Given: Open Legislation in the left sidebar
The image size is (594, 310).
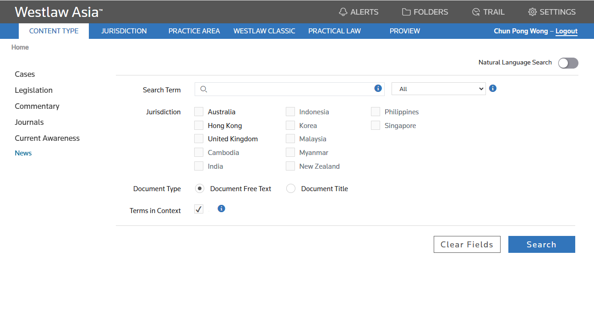Looking at the screenshot, I should coord(33,90).
